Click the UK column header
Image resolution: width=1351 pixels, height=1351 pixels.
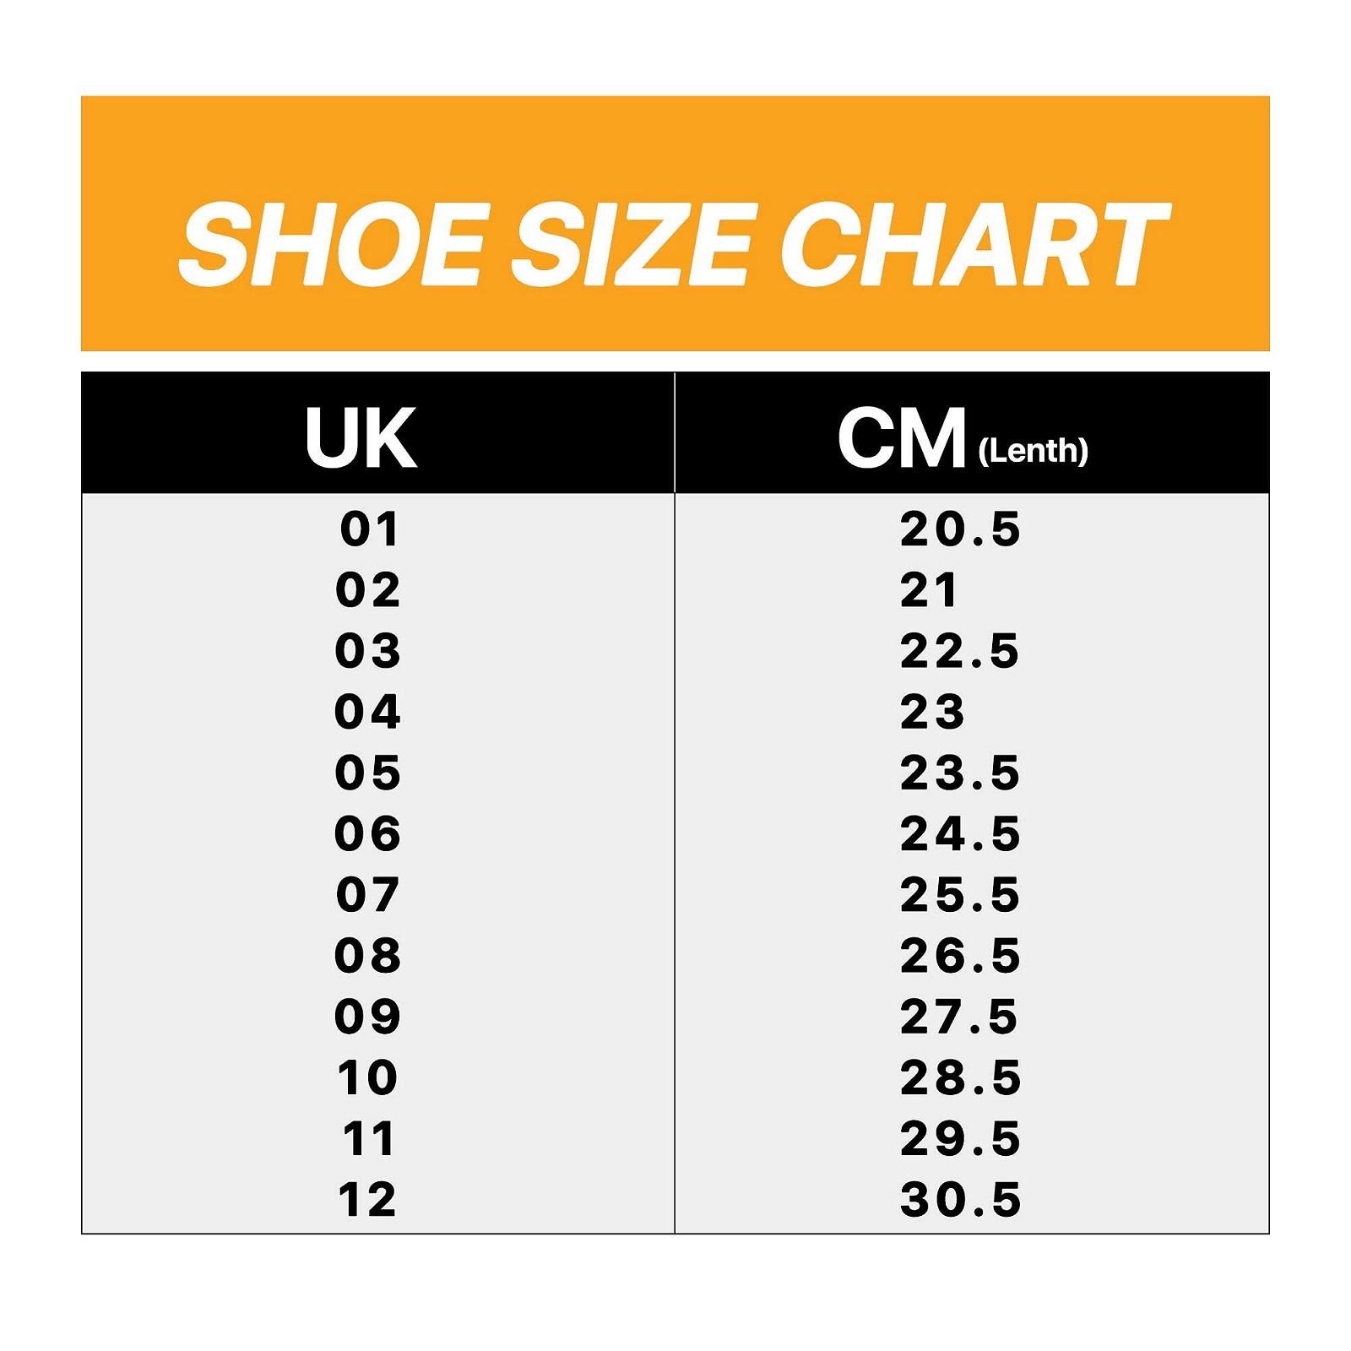tap(361, 437)
